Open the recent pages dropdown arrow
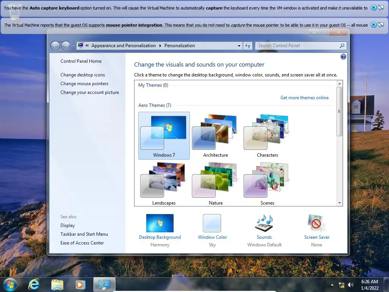The width and height of the screenshot is (389, 292). coord(73,46)
